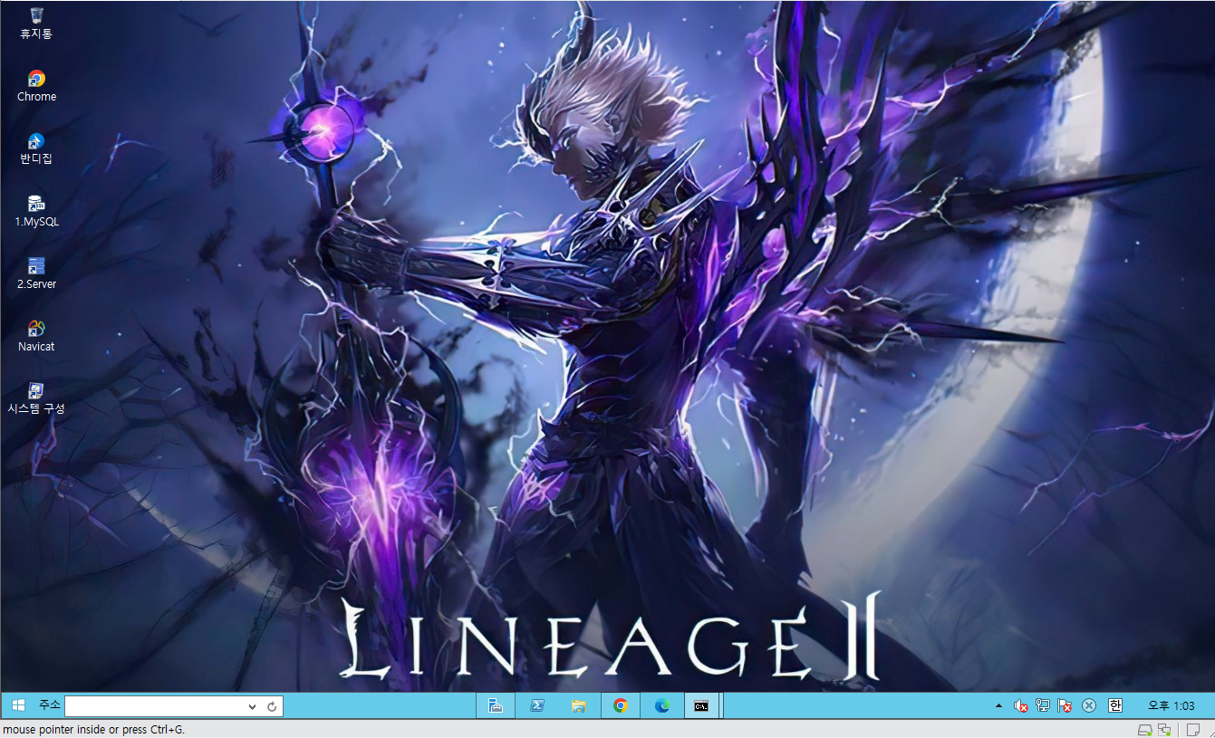
Task: Open the Action Center flag tray icon
Action: 1066,706
